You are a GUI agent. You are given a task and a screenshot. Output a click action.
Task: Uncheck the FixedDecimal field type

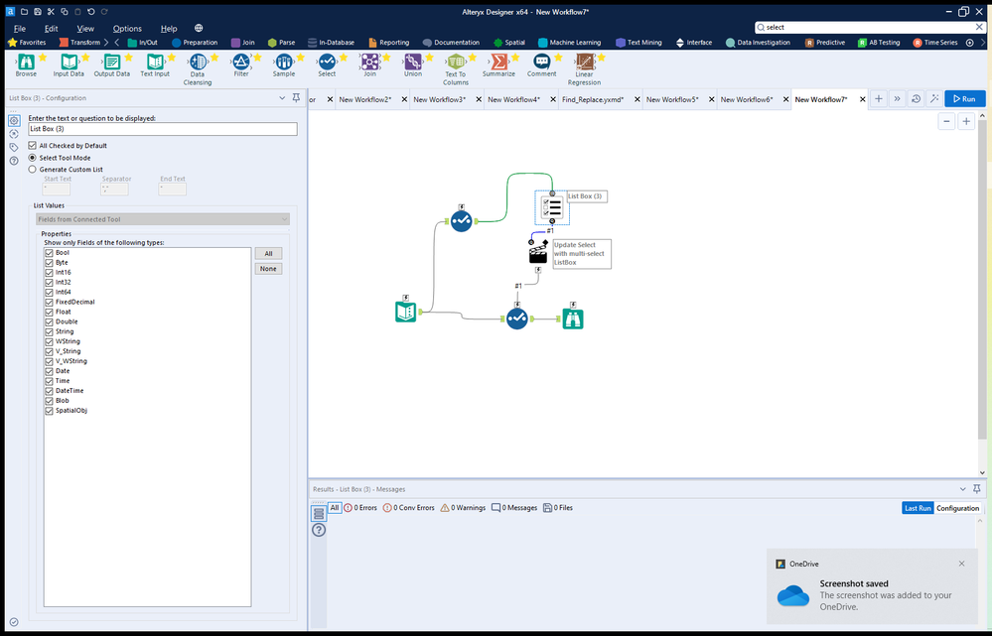pos(49,302)
